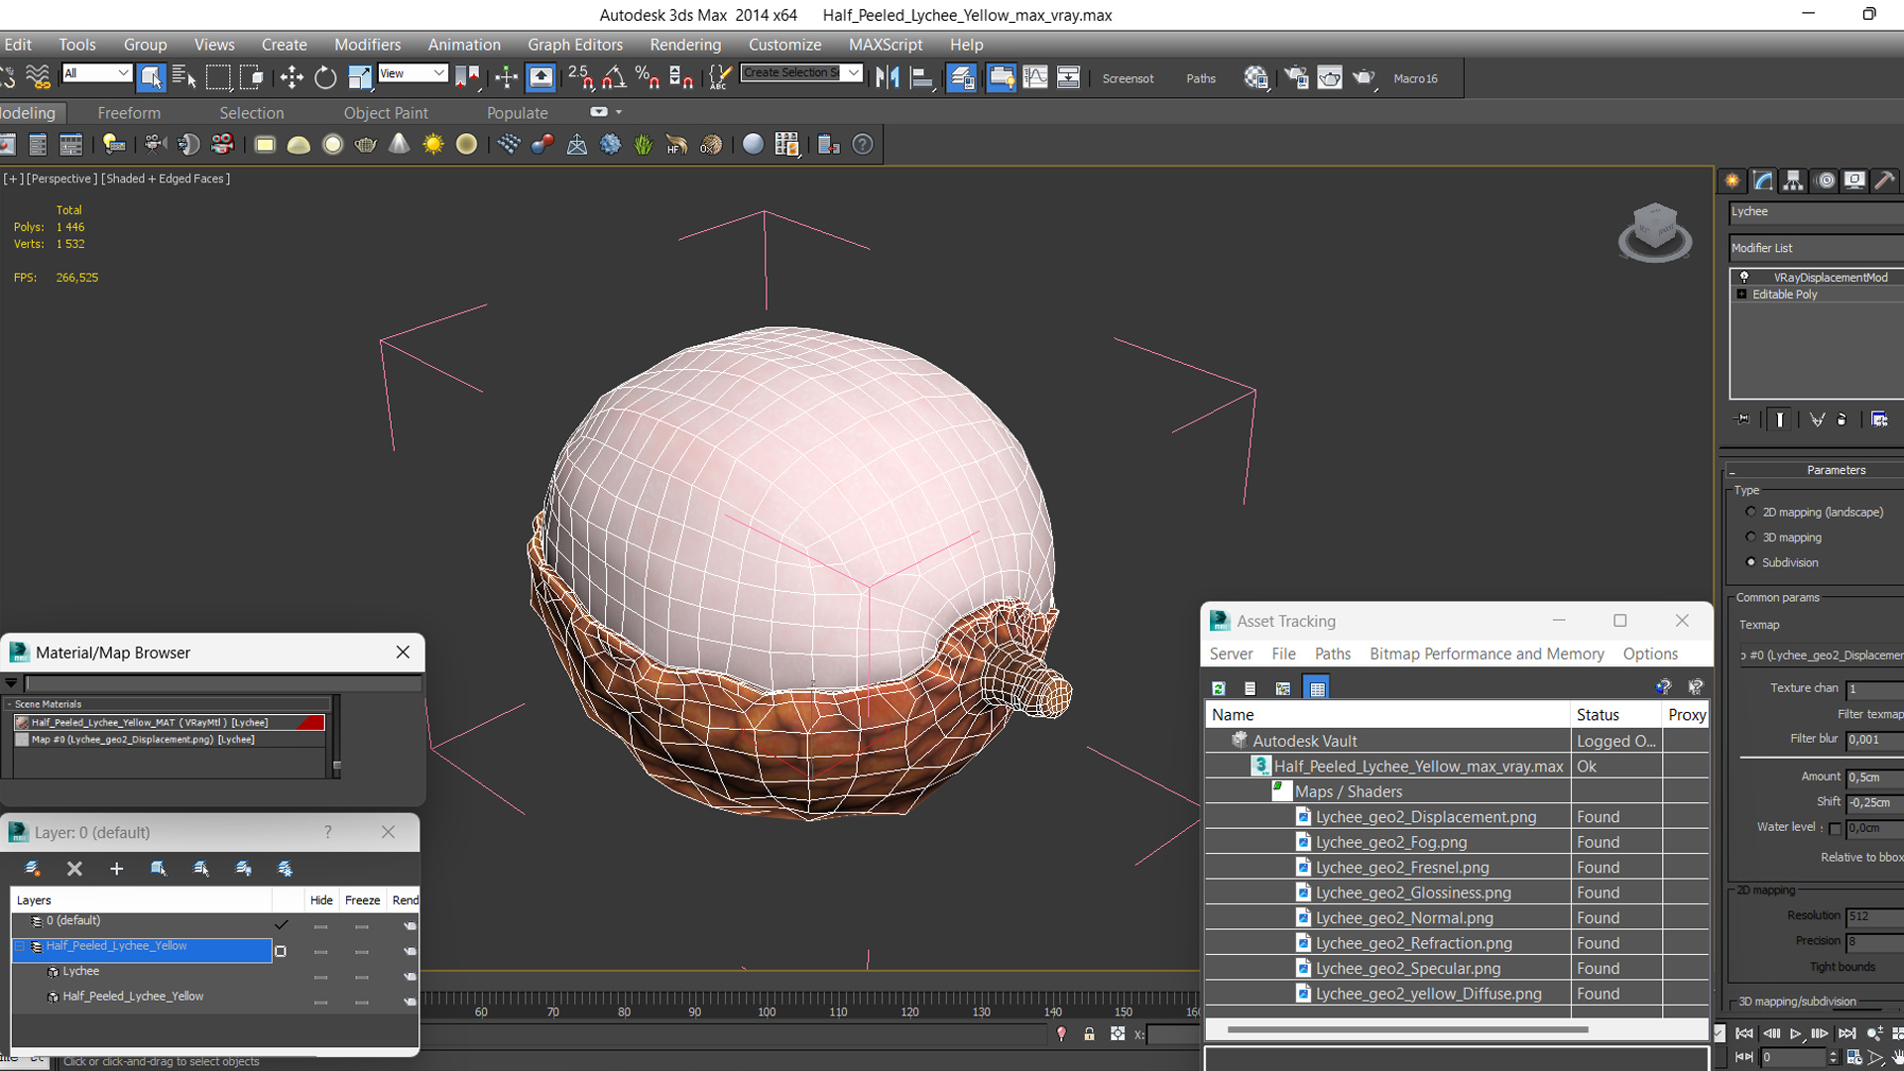Open the Rendering menu
Screen dimensions: 1904x1071
685,45
